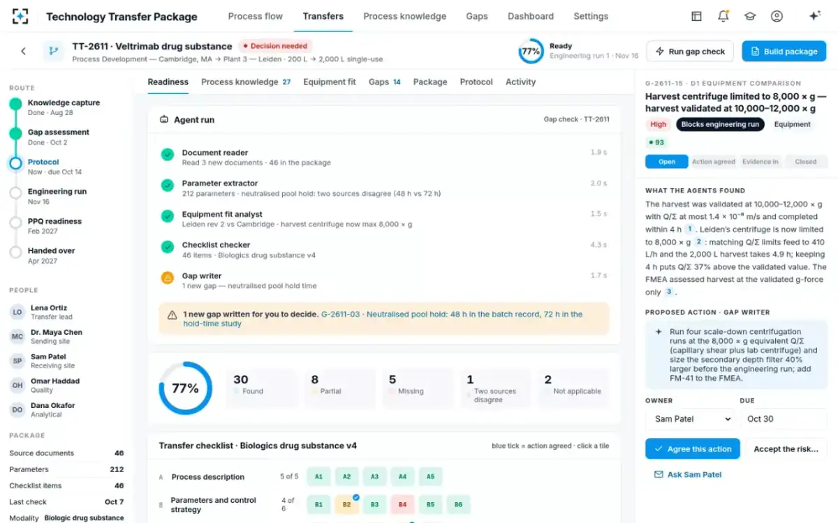This screenshot has width=838, height=523.
Task: Click the Checklist checker green check icon
Action: coord(168,247)
